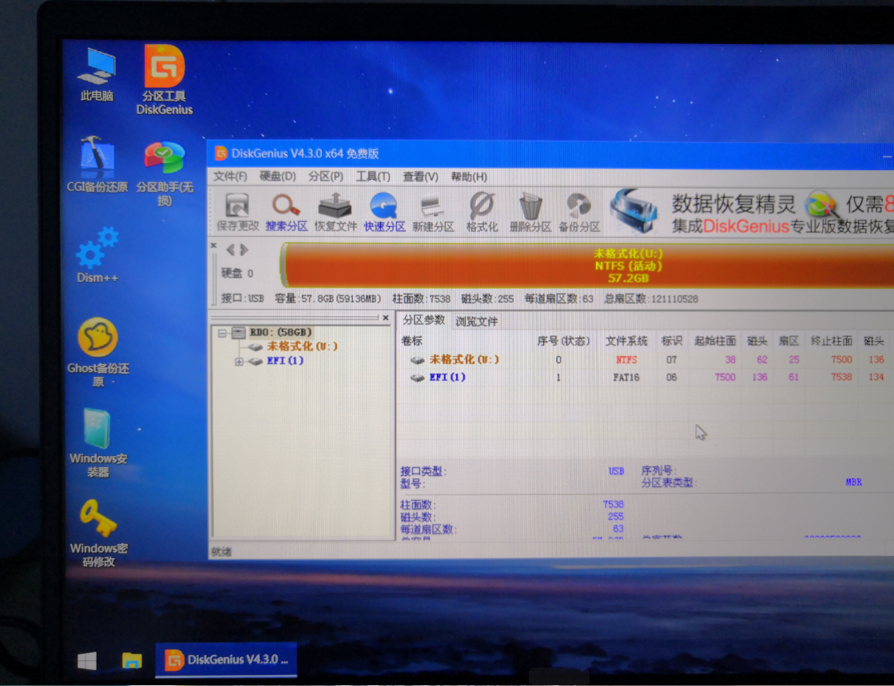Image resolution: width=894 pixels, height=686 pixels.
Task: Switch to the 分区参数 tab
Action: [423, 320]
